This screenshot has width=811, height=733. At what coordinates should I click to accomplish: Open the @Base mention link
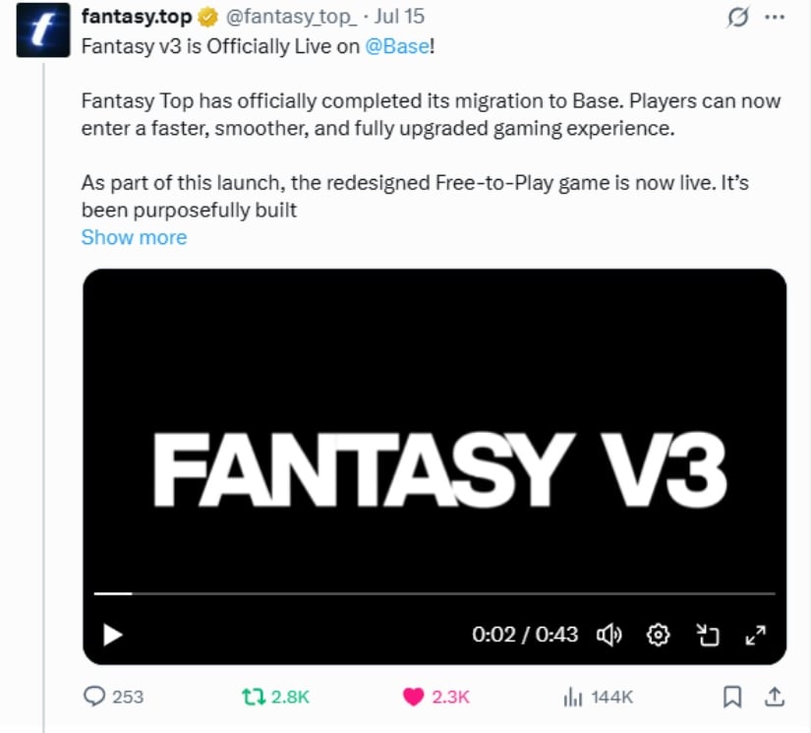pos(397,46)
